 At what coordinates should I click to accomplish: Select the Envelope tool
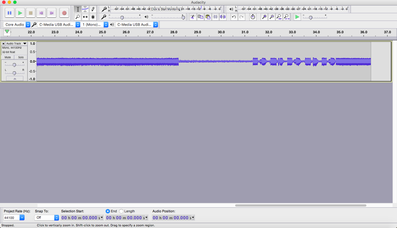point(85,9)
